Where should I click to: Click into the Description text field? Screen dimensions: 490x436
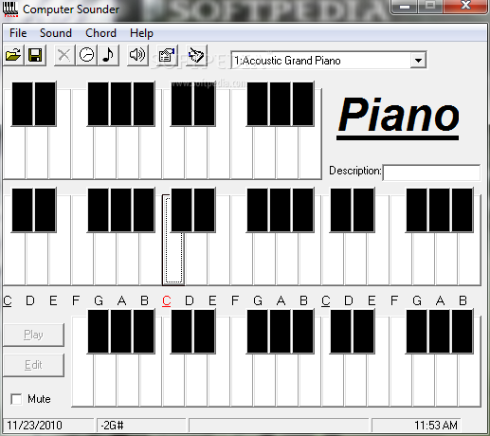click(431, 173)
